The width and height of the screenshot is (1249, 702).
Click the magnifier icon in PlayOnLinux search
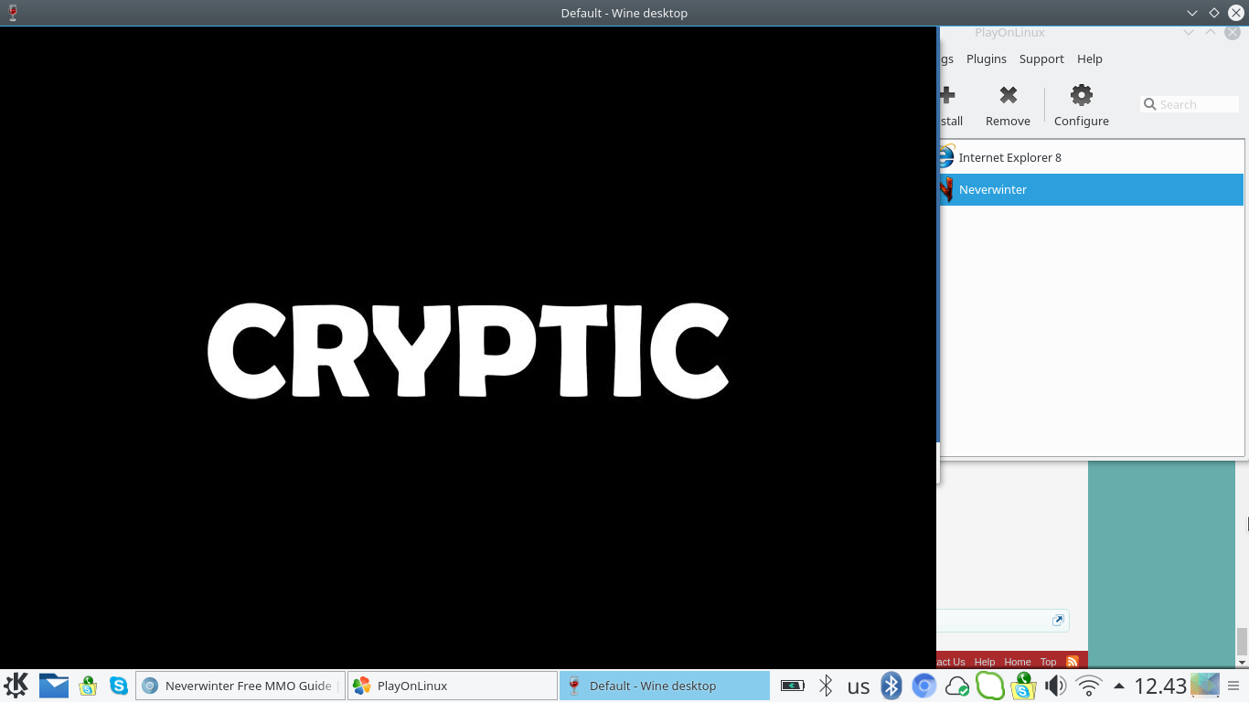pyautogui.click(x=1150, y=104)
